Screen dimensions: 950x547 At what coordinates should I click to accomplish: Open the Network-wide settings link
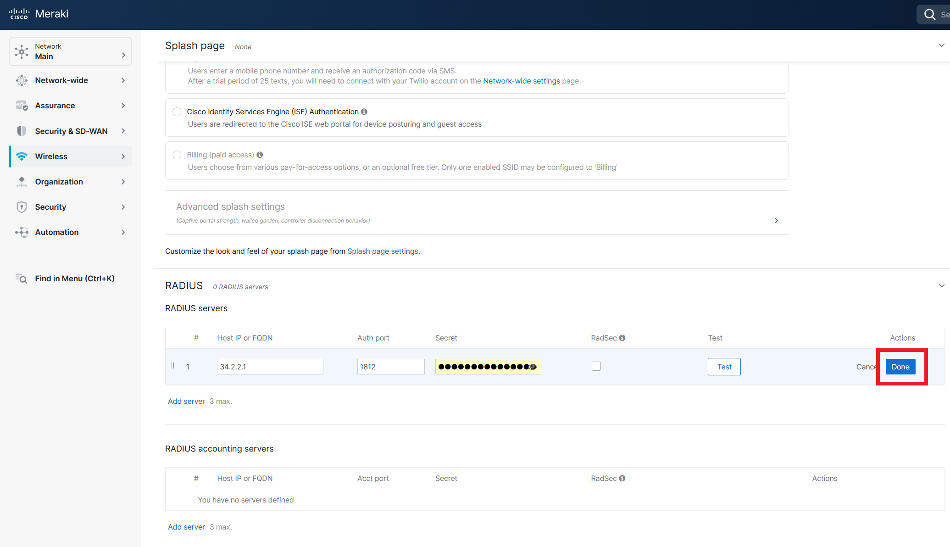tap(522, 81)
